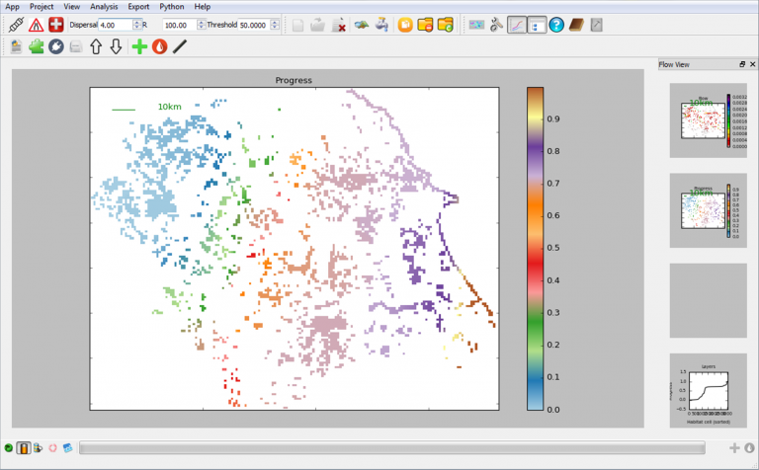Open the Analysis menu
Viewport: 759px width, 470px height.
pos(104,6)
